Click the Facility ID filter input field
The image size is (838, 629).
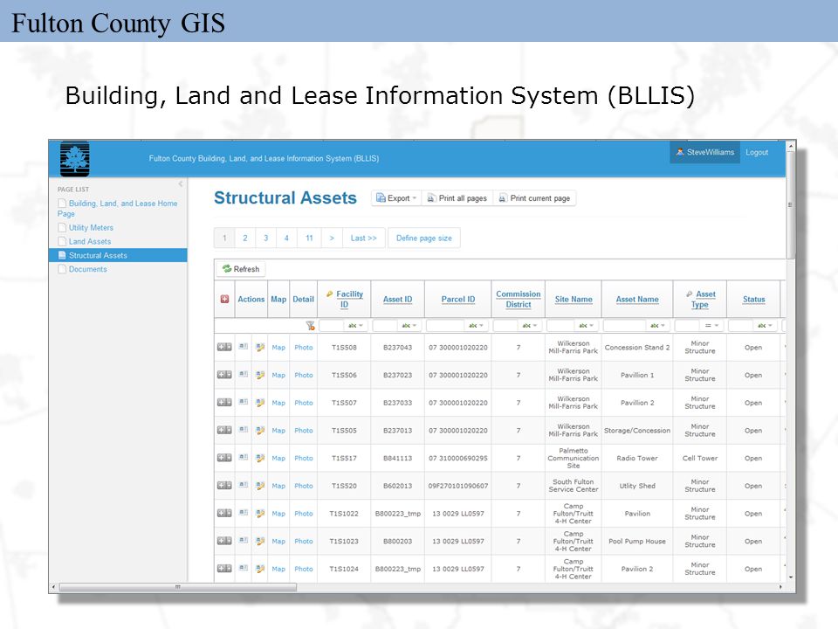pos(332,325)
